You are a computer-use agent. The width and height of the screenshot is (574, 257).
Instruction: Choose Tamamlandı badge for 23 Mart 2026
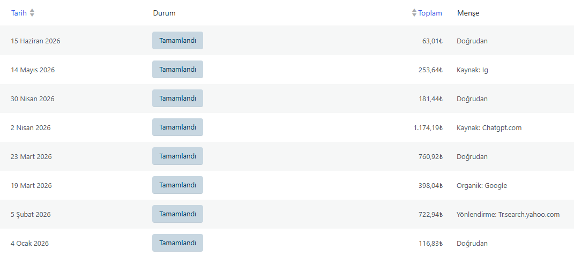[x=177, y=156]
